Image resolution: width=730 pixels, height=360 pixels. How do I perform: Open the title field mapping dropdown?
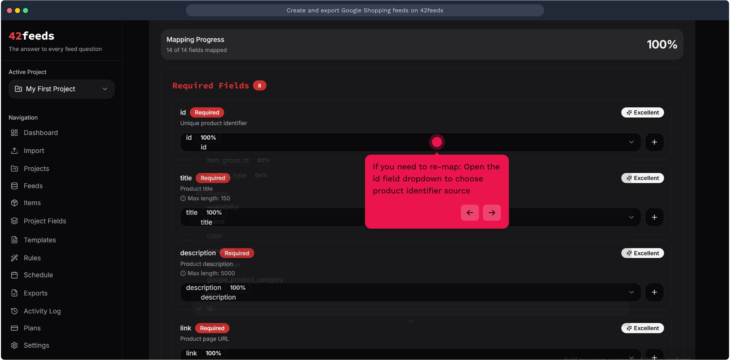tap(631, 217)
